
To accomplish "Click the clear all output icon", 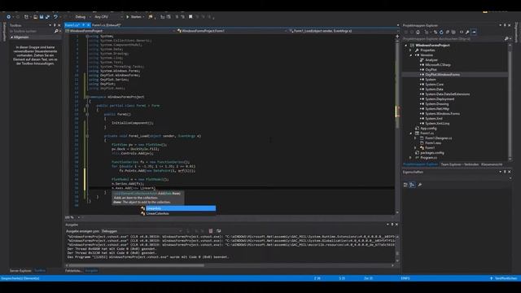I will (211, 231).
